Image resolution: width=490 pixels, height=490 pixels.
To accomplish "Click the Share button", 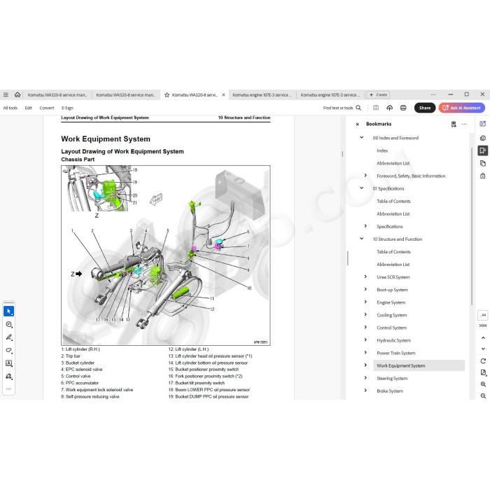I will coord(425,108).
